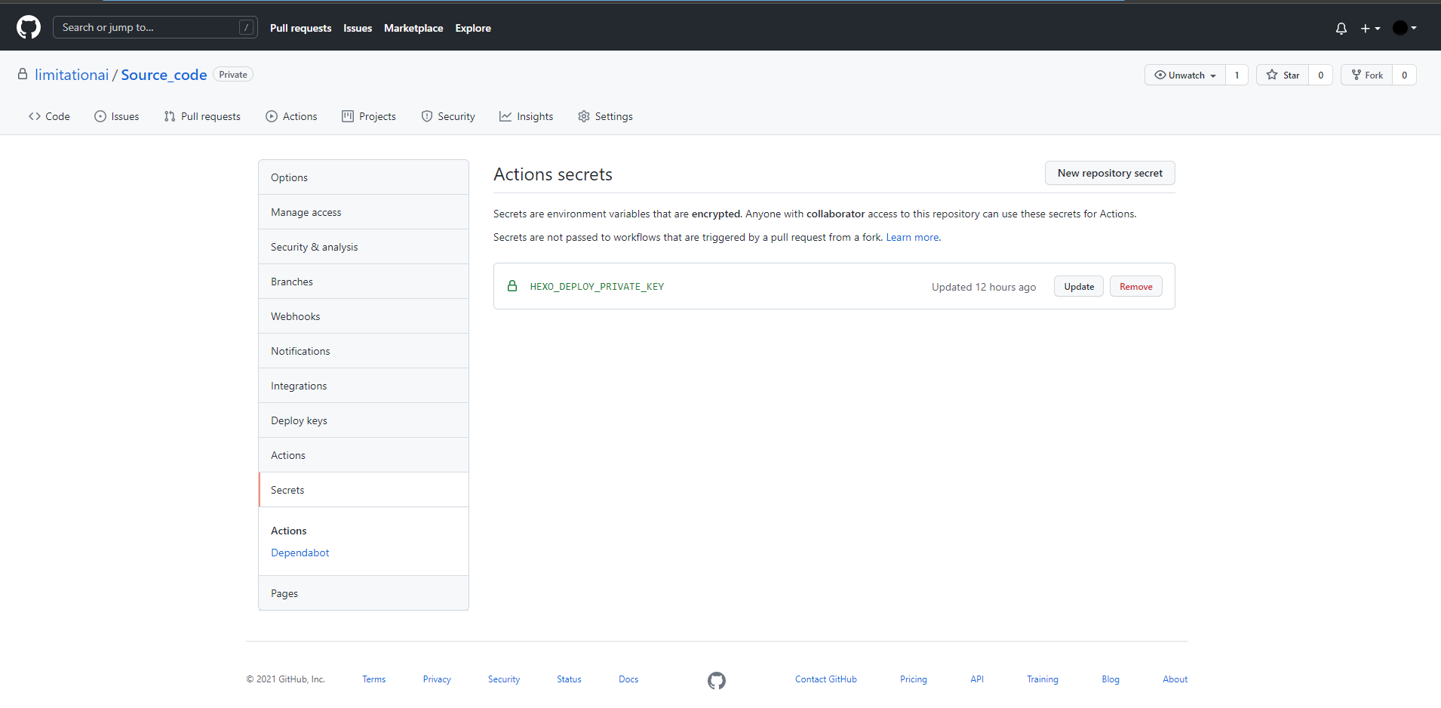Switch to the repository Issues tab
The image size is (1441, 708).
tap(117, 116)
